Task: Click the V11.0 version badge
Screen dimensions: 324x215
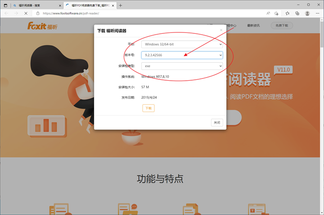Action: pyautogui.click(x=283, y=70)
